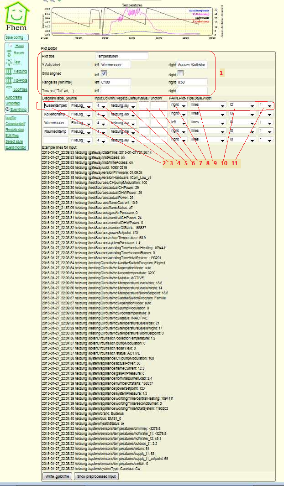Image resolution: width=284 pixels, height=486 pixels.
Task: Open Haus room link
Action: tap(20, 46)
